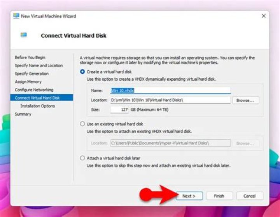
Task: Browse for new disk location
Action: pos(245,101)
